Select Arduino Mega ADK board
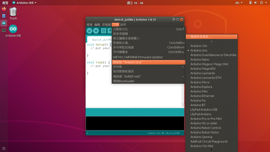The image size is (270, 152). (x=212, y=69)
